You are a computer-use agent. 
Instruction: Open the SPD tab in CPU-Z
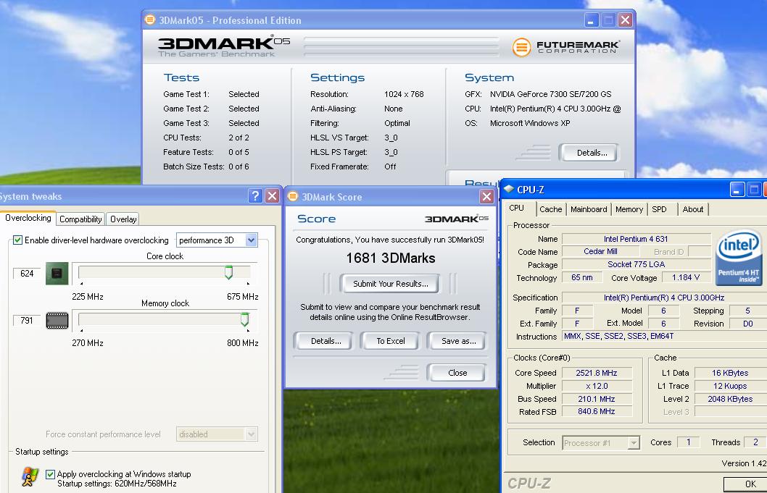click(x=659, y=209)
